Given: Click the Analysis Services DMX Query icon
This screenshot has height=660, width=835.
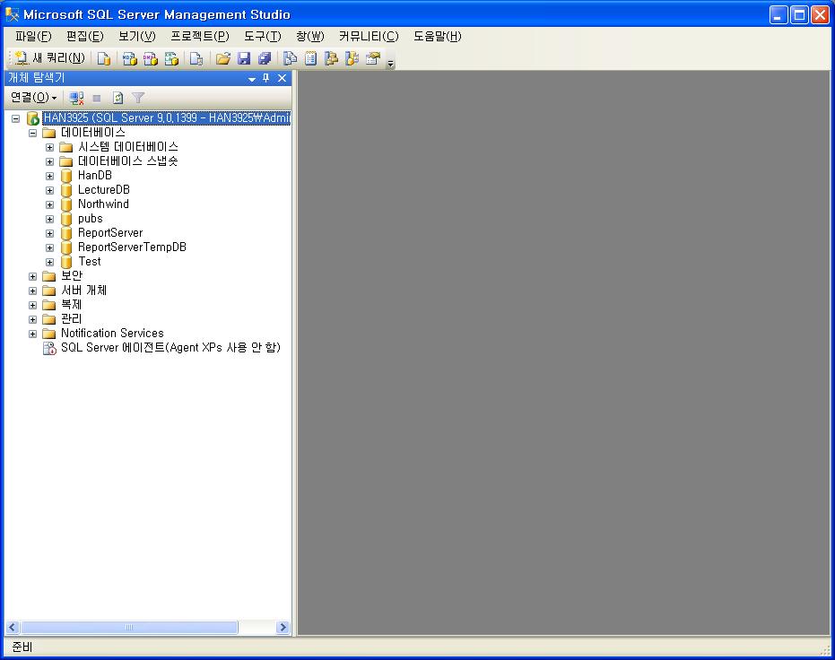Looking at the screenshot, I should tap(150, 58).
